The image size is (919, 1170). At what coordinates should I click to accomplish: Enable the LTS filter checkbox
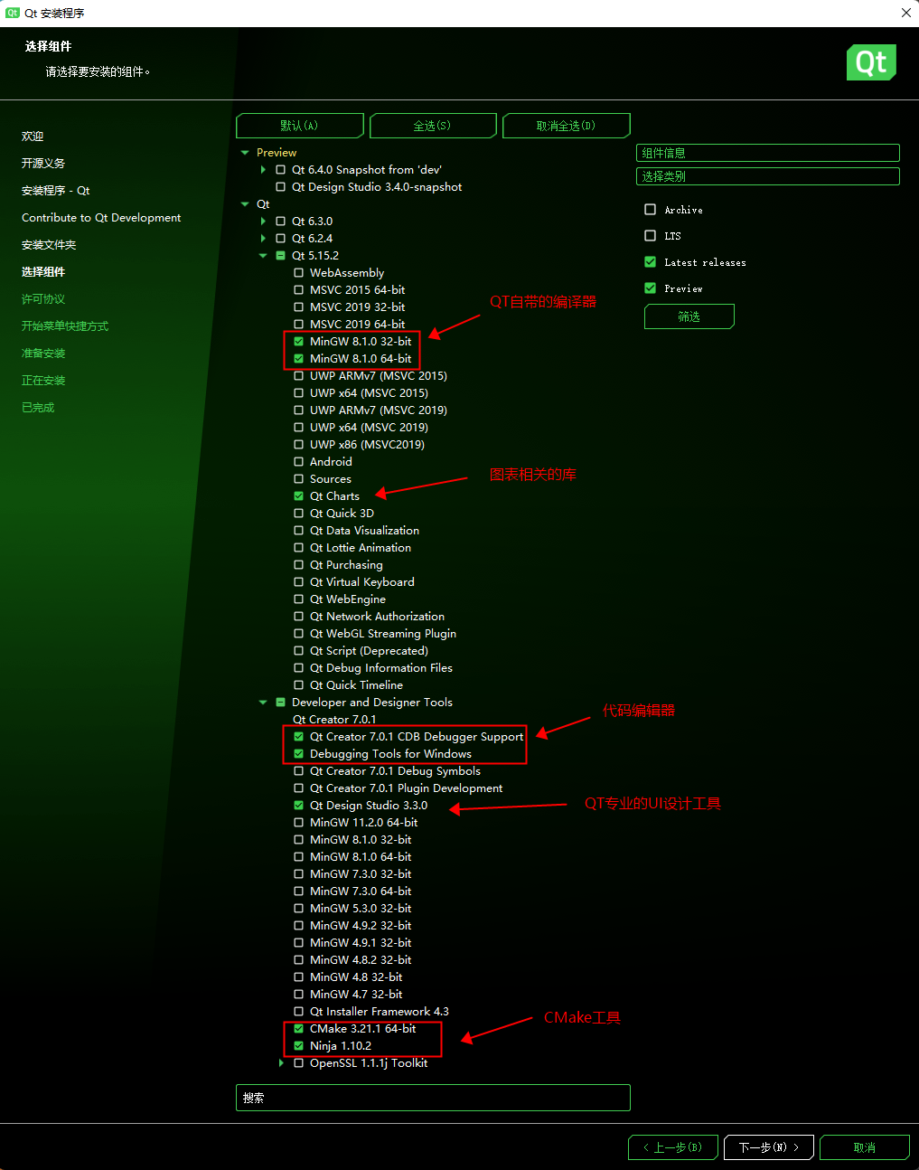[650, 236]
